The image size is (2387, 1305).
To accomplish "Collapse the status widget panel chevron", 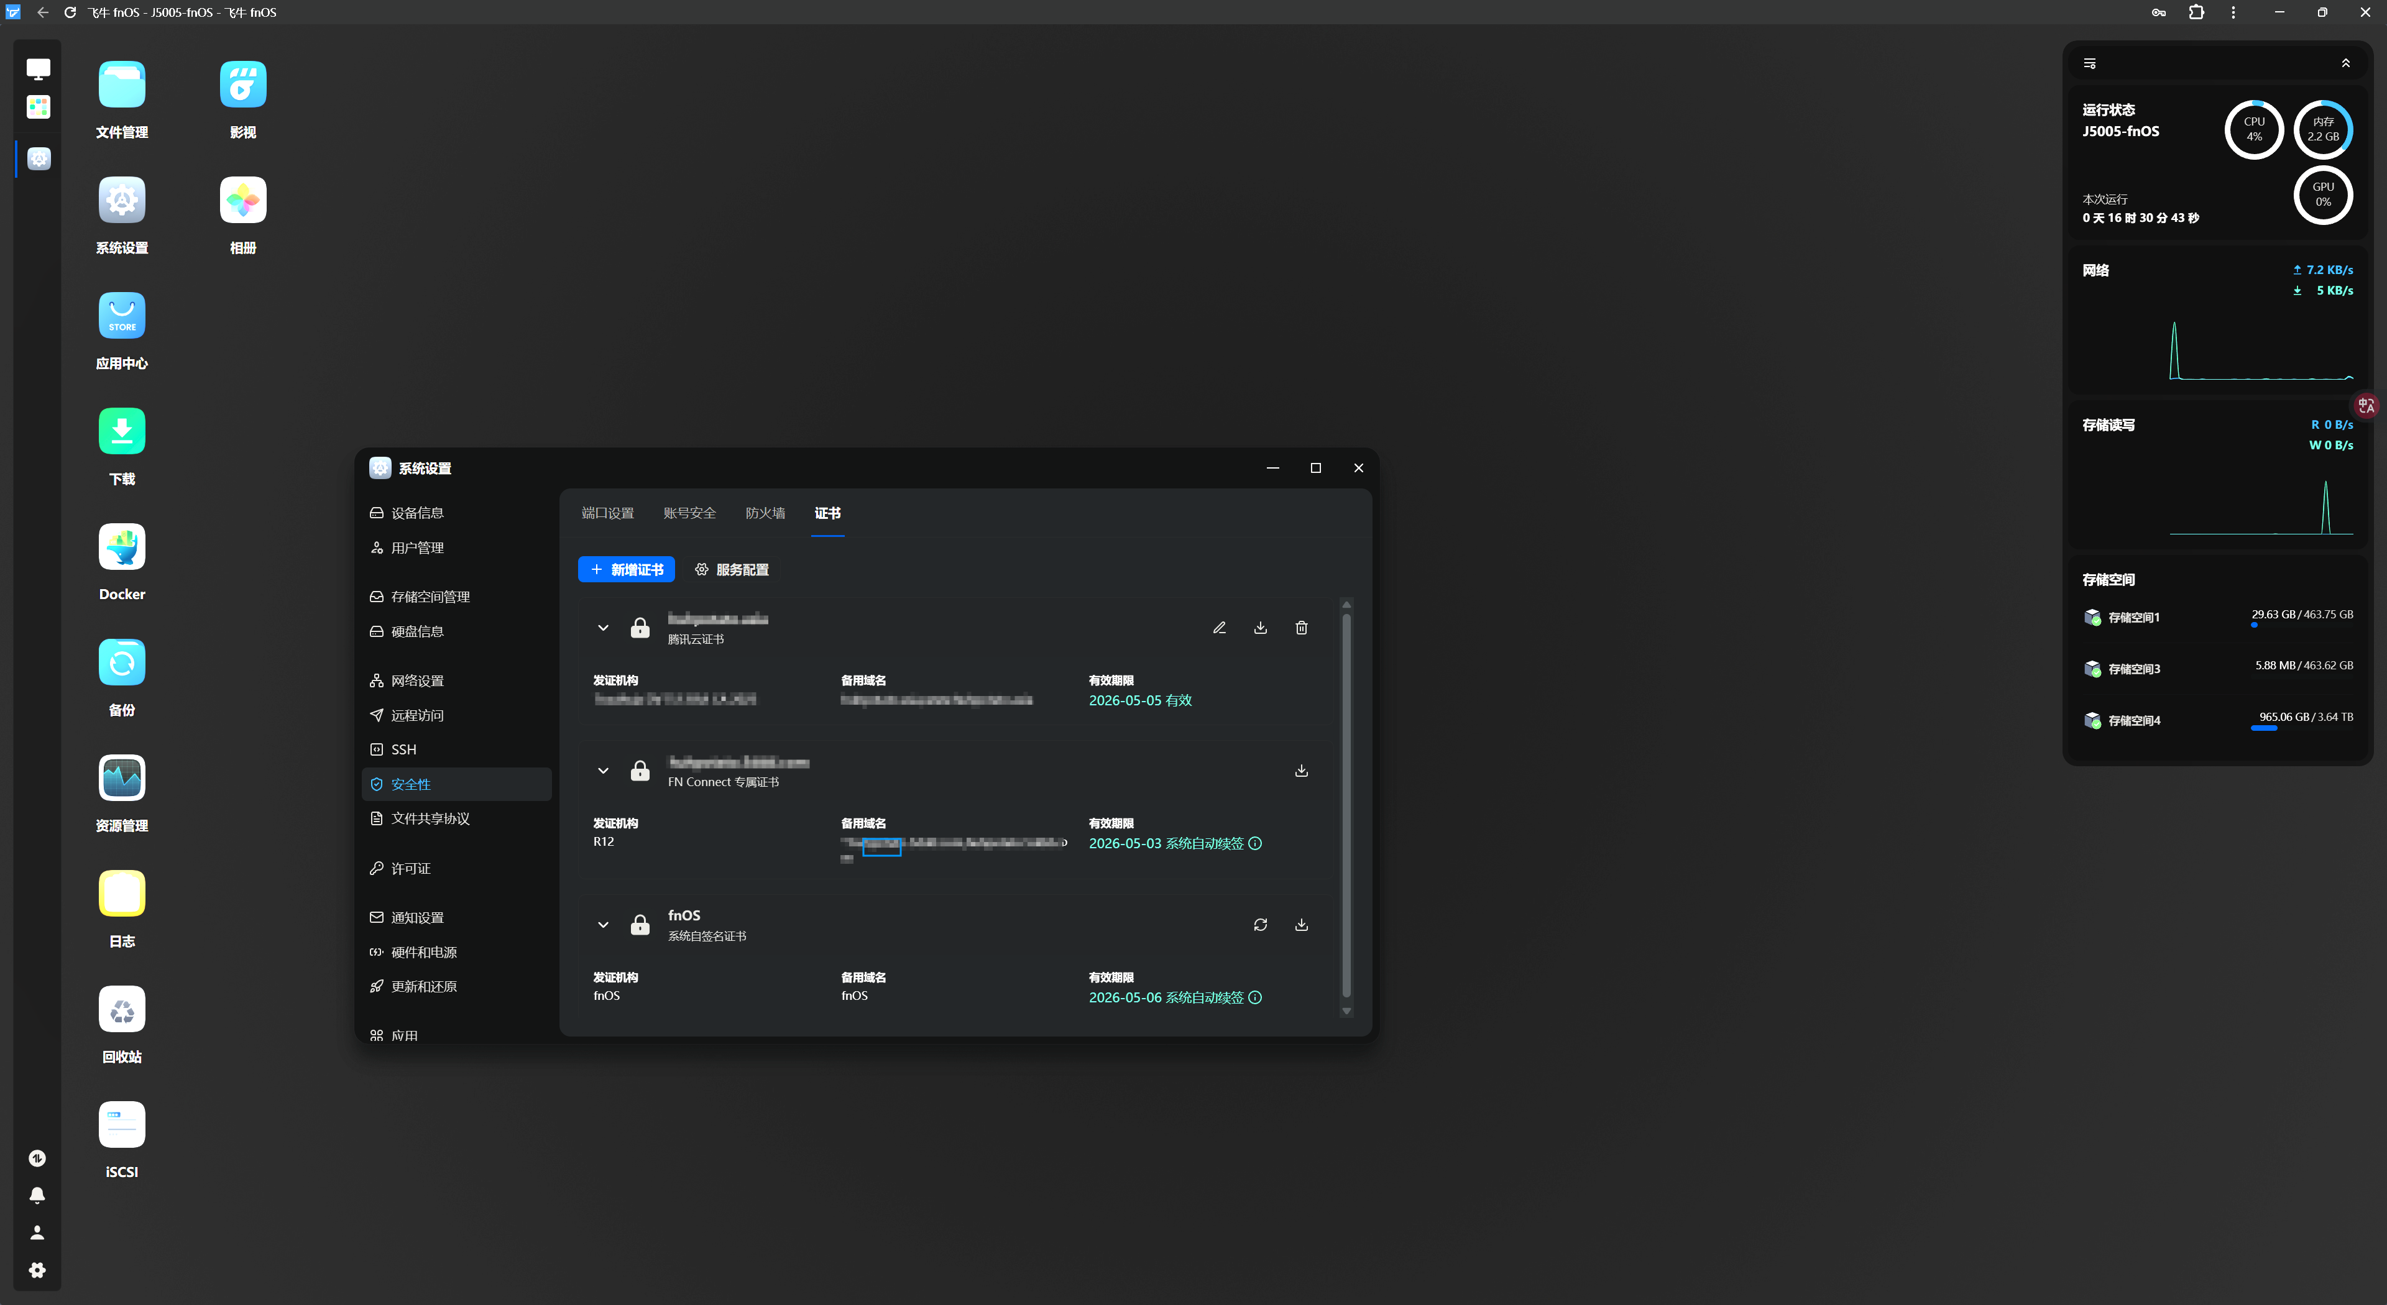I will (2345, 63).
